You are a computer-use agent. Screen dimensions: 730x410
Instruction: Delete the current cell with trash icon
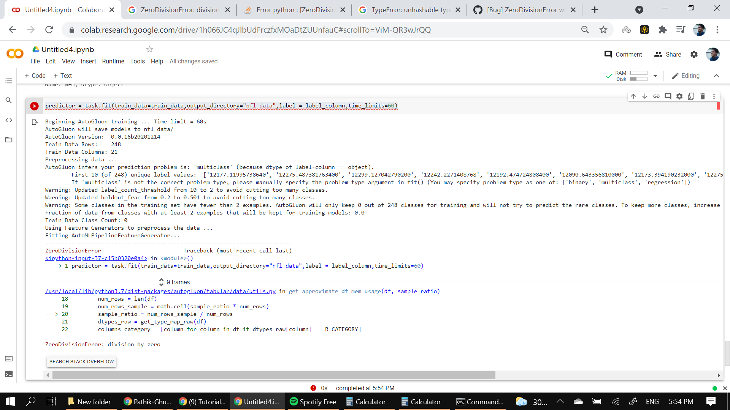pos(703,96)
